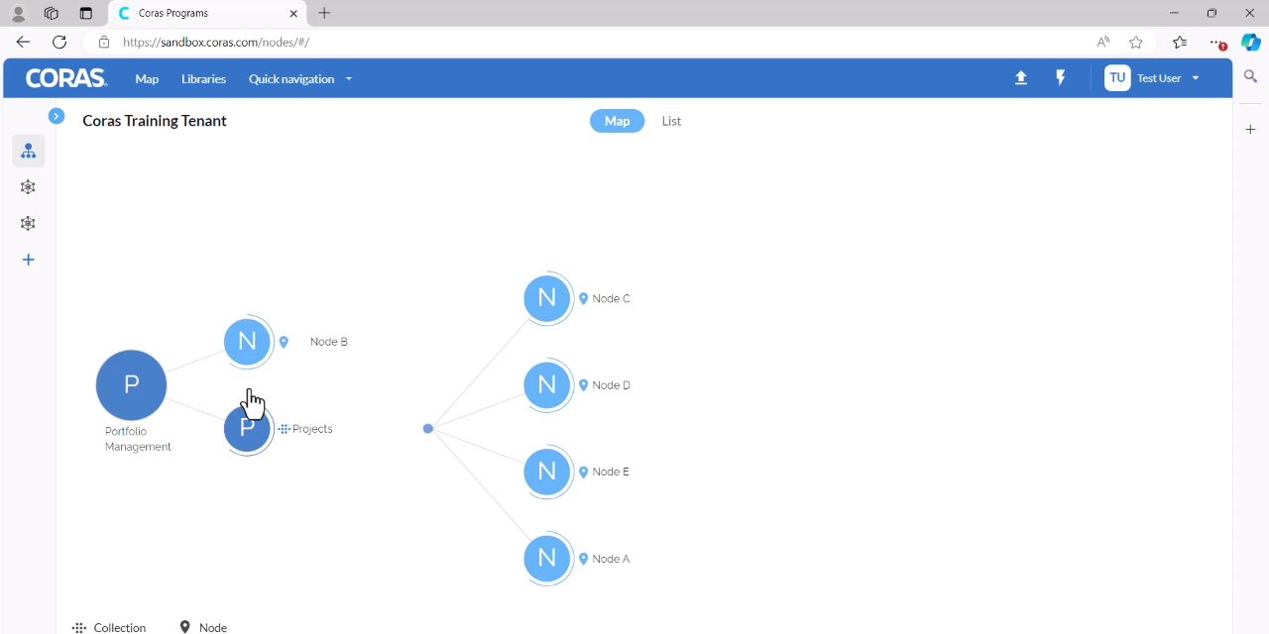Open browser settings and more menu

[1217, 42]
